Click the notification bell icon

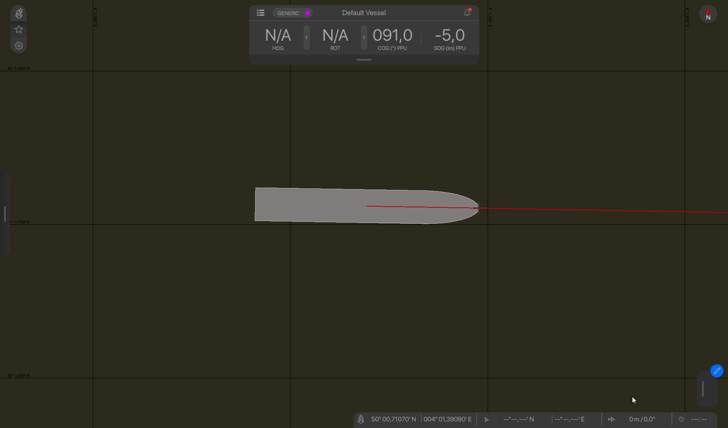467,13
